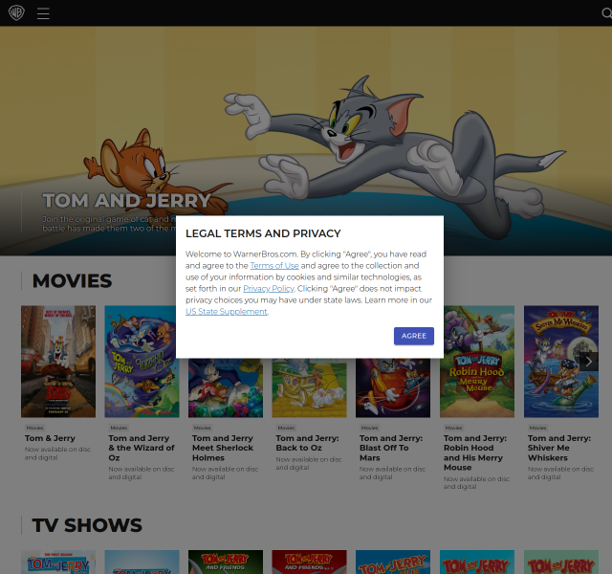Click 'Tom and Jerry: Blast Off To Mars' title
This screenshot has width=612, height=574.
click(x=391, y=448)
